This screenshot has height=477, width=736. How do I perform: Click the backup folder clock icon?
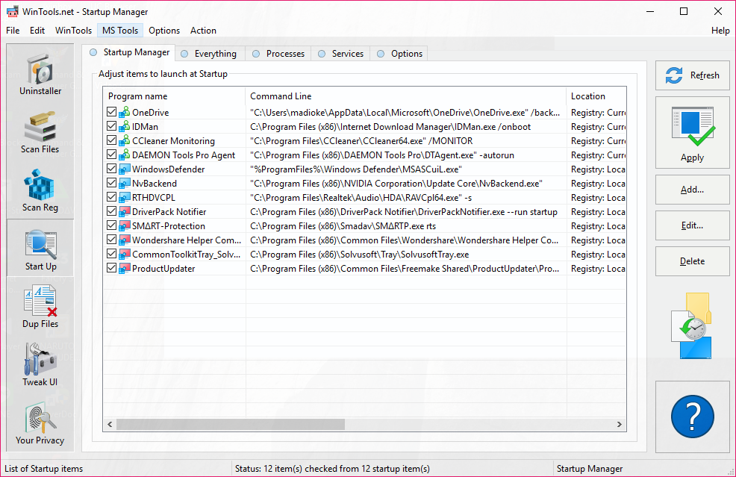pyautogui.click(x=693, y=325)
